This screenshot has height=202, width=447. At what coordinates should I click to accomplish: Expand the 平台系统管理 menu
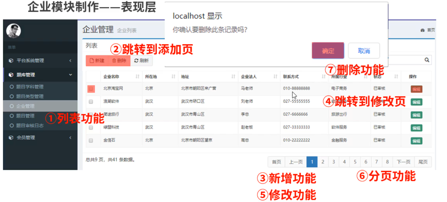pos(40,61)
